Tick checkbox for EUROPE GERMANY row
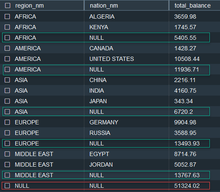Viewport: 220px width, 192px height. pos(7,122)
